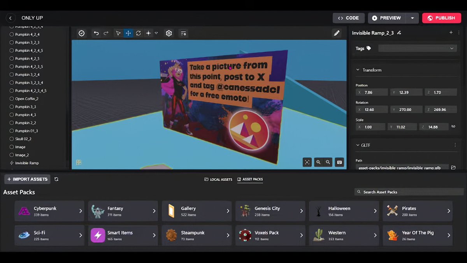Select the arrow selection tool
467x263 pixels.
tap(118, 34)
